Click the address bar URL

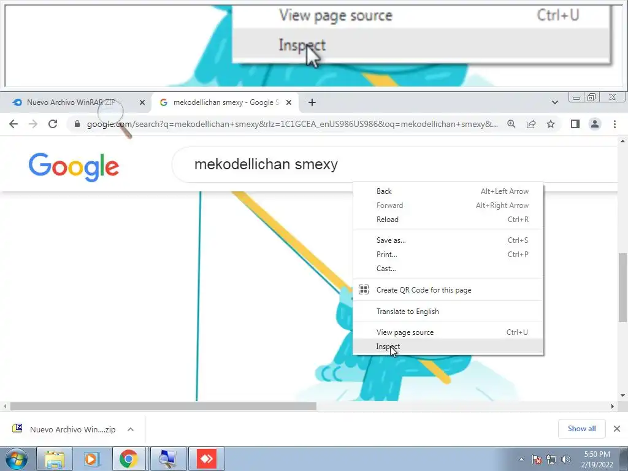(293, 124)
